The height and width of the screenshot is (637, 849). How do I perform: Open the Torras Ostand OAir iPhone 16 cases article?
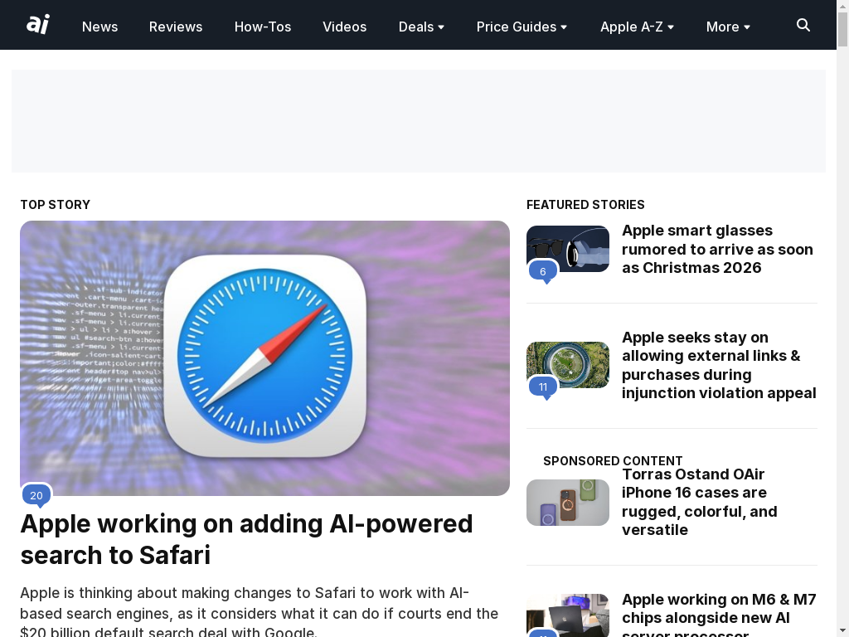click(x=700, y=502)
